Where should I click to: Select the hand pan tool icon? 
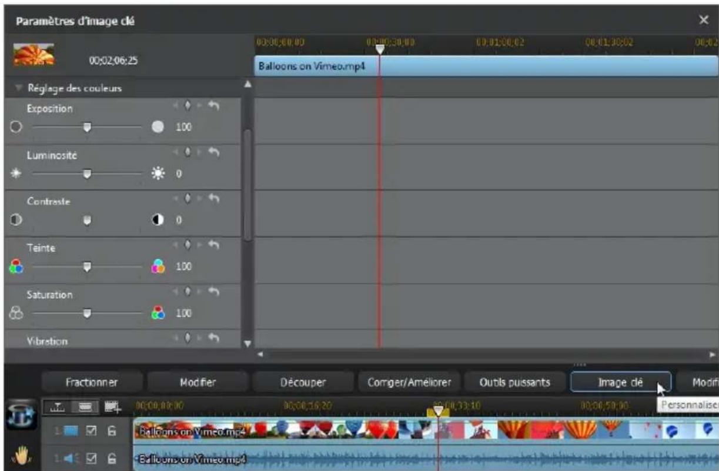21,456
